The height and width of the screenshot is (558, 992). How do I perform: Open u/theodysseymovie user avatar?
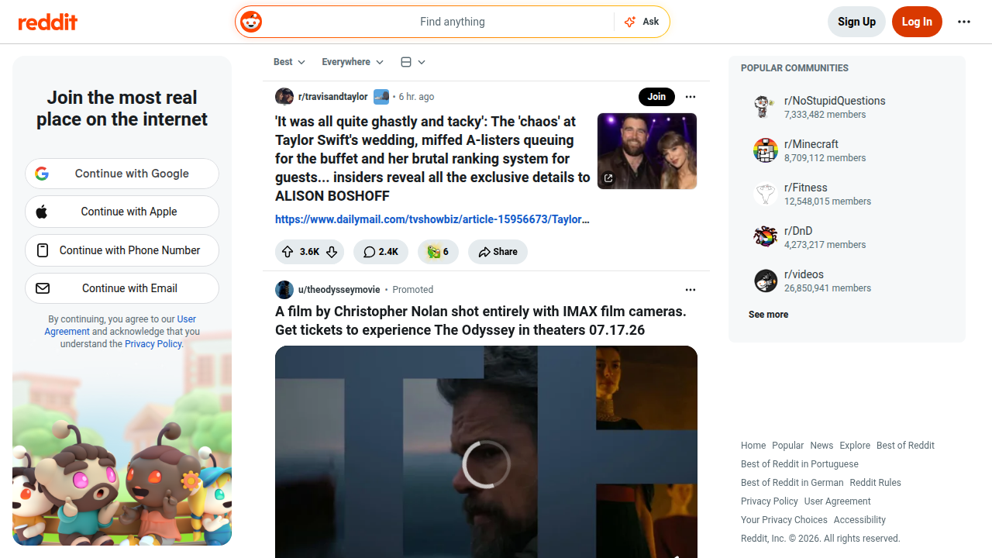[x=284, y=290]
